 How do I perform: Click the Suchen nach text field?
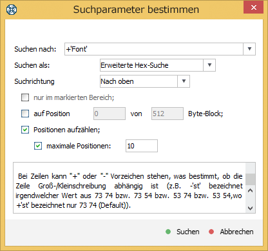pyautogui.click(x=154, y=49)
